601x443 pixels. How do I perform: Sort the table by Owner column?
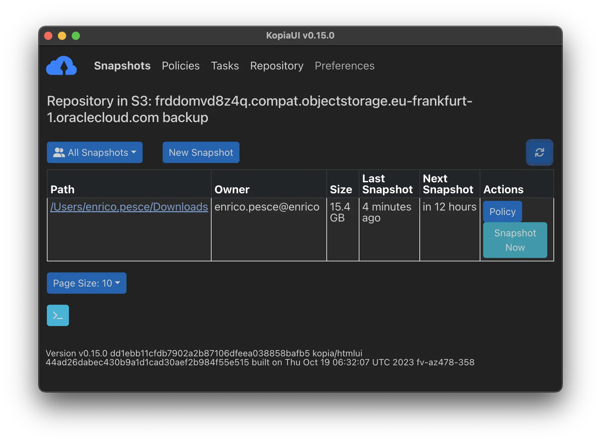point(232,190)
